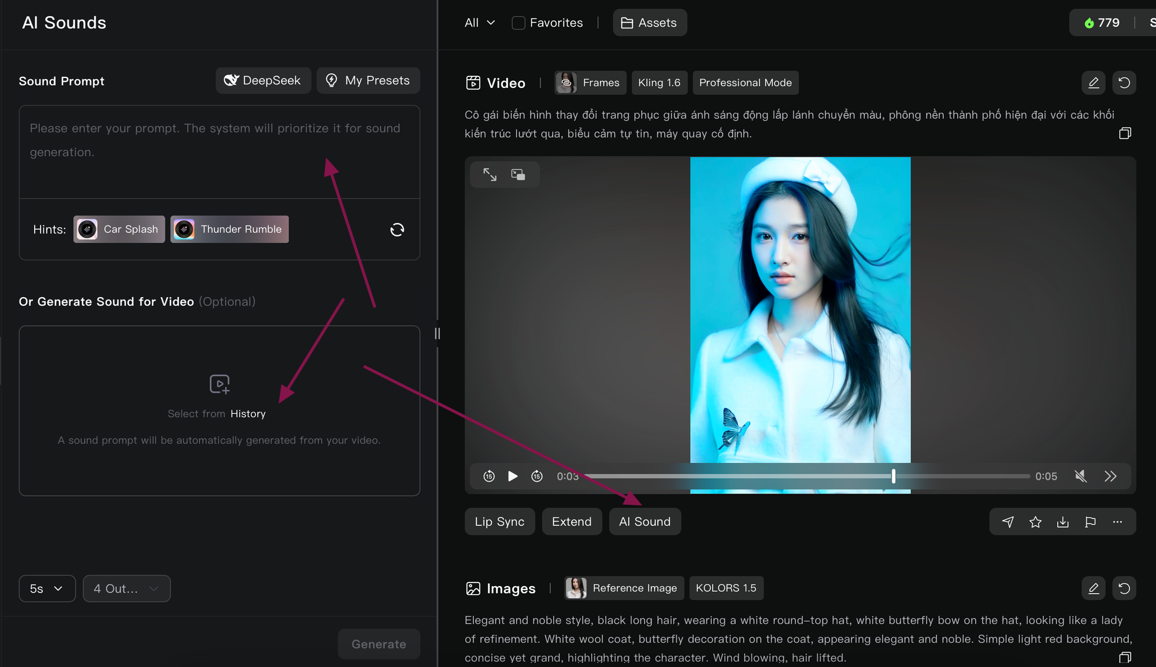Refresh the sound hints suggestions
Viewport: 1156px width, 667px height.
397,229
